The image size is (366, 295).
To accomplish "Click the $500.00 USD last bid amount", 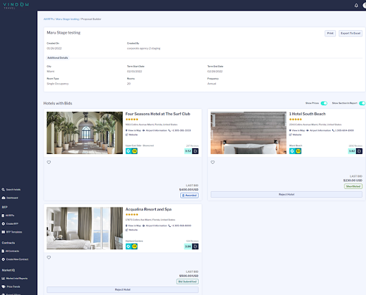I will [189, 276].
